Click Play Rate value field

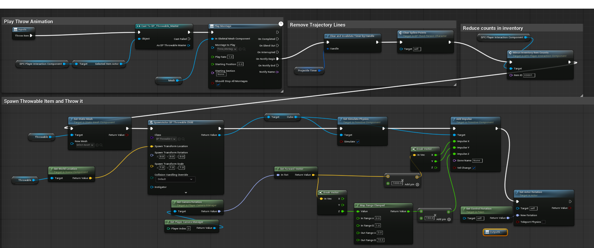pos(230,57)
